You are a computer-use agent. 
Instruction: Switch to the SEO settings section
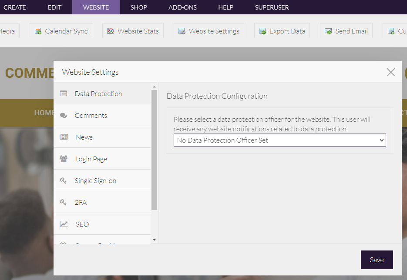point(102,224)
